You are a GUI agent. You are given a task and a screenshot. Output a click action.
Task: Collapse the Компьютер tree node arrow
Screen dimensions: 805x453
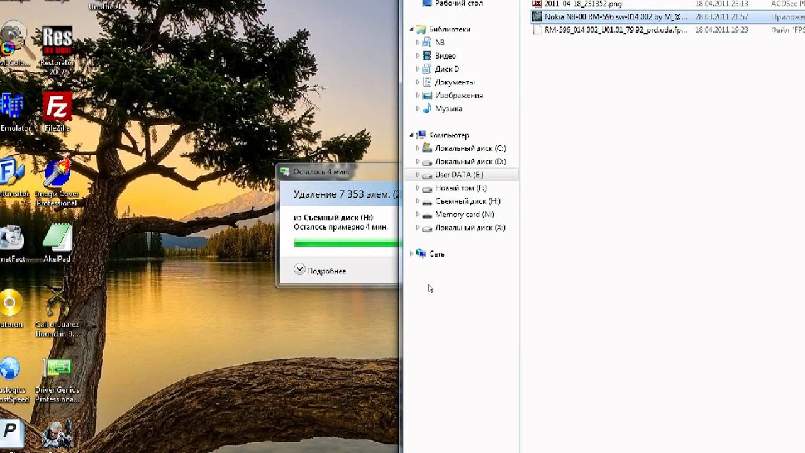click(412, 135)
